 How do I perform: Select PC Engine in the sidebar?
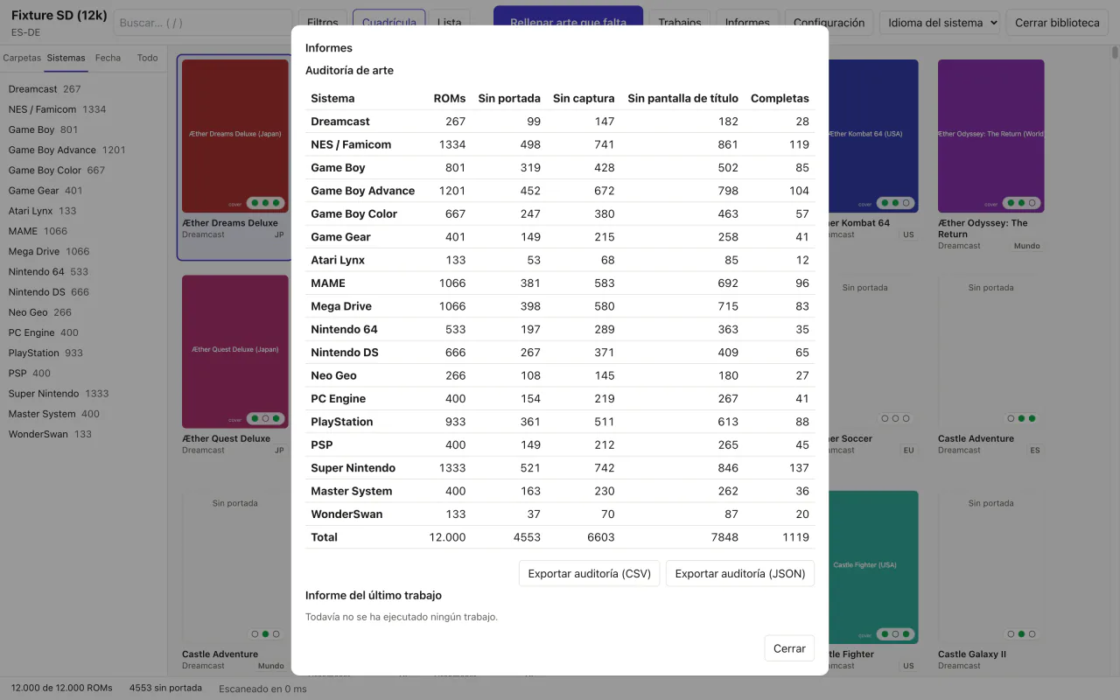83,332
